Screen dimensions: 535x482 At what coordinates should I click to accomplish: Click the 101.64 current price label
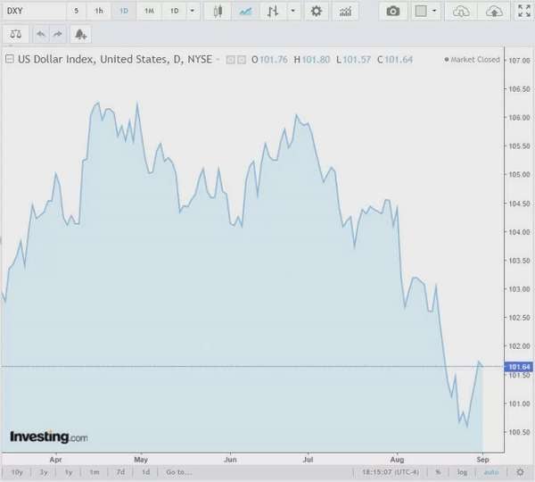(x=519, y=367)
